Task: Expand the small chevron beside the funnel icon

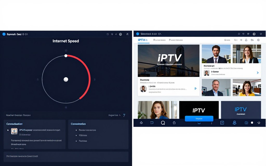Action: (x=120, y=115)
